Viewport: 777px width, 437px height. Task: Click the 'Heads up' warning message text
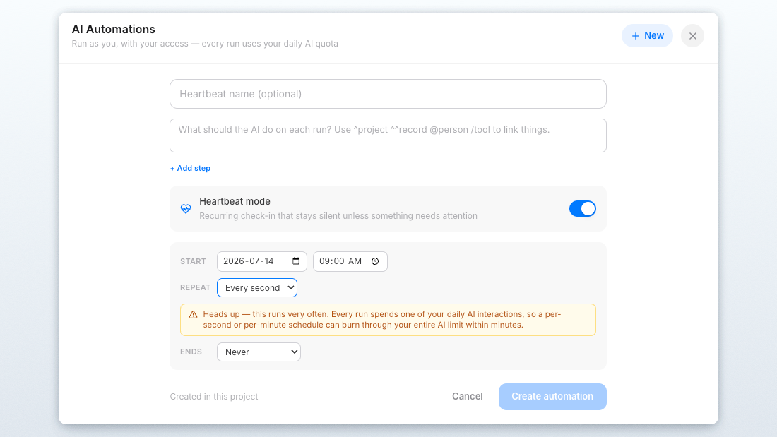click(x=382, y=320)
